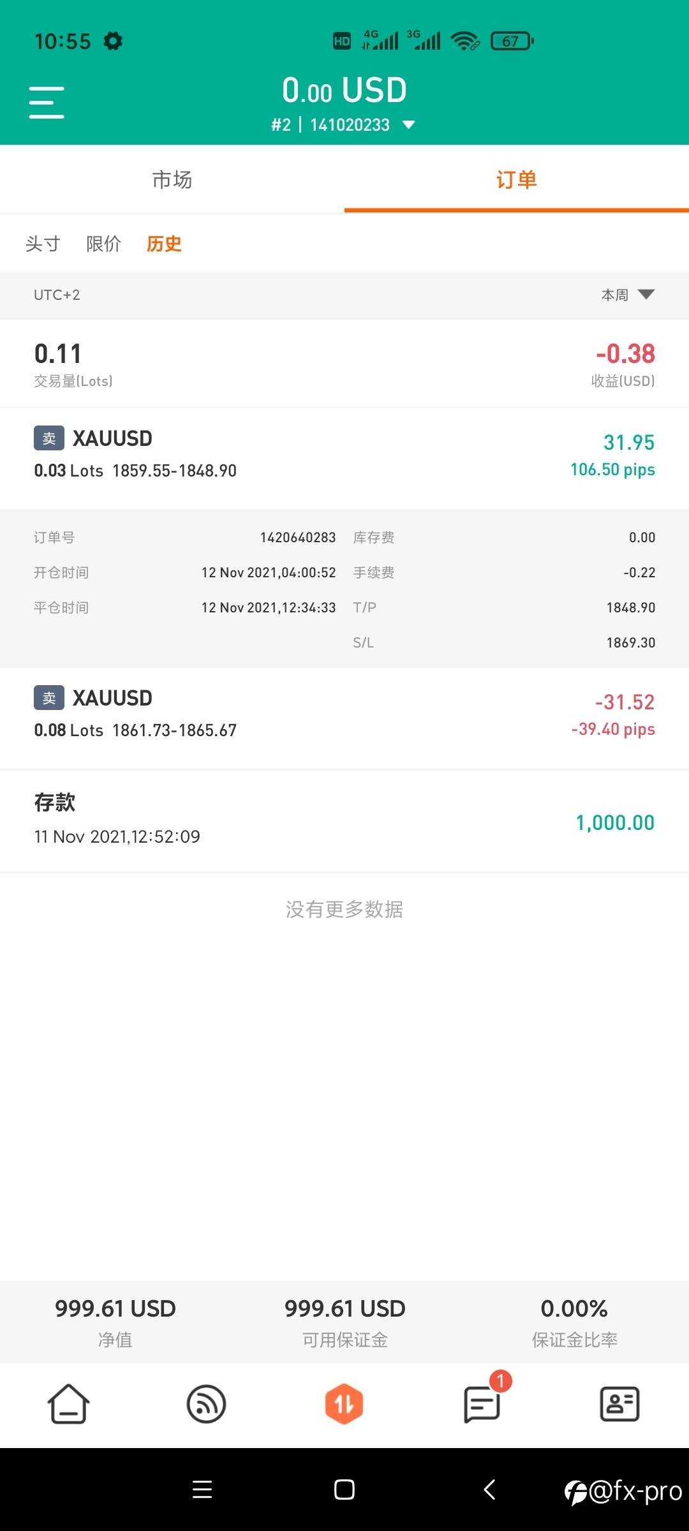Switch to the 市场 tab
This screenshot has height=1531, width=689.
tap(172, 179)
